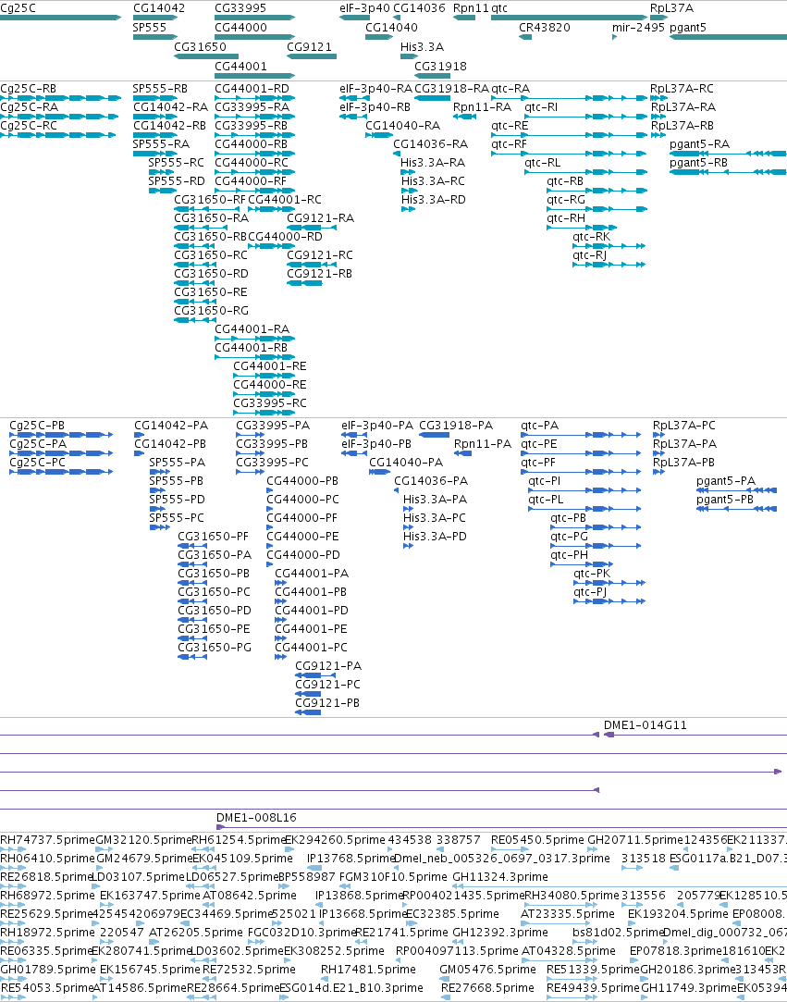Click transcript CG44001-RE
This screenshot has width=787, height=1002.
[x=269, y=366]
